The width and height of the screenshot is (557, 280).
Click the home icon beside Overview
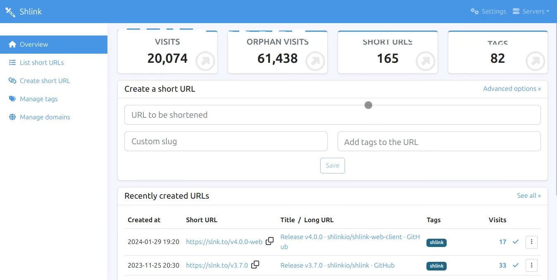coord(12,44)
